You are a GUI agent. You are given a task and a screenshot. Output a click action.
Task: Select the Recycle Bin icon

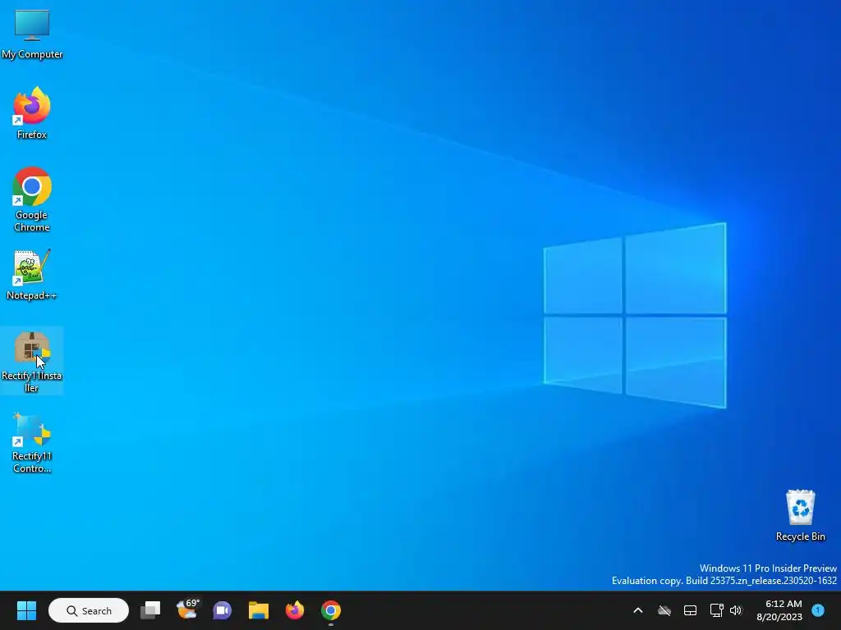(x=800, y=515)
